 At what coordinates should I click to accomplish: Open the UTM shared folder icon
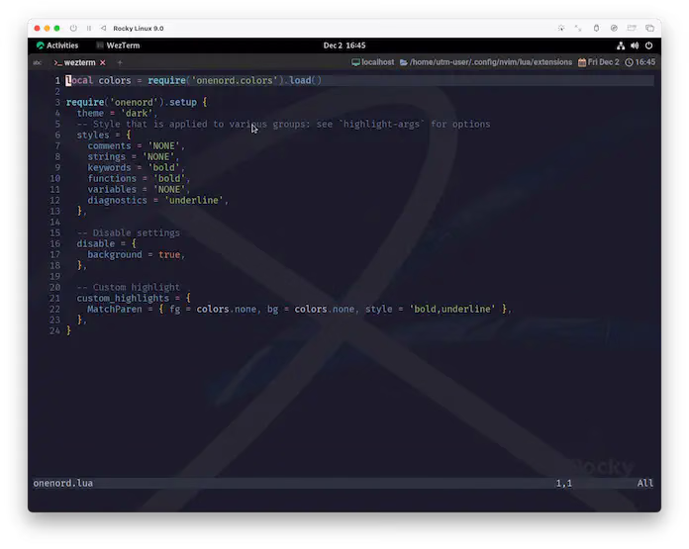632,28
